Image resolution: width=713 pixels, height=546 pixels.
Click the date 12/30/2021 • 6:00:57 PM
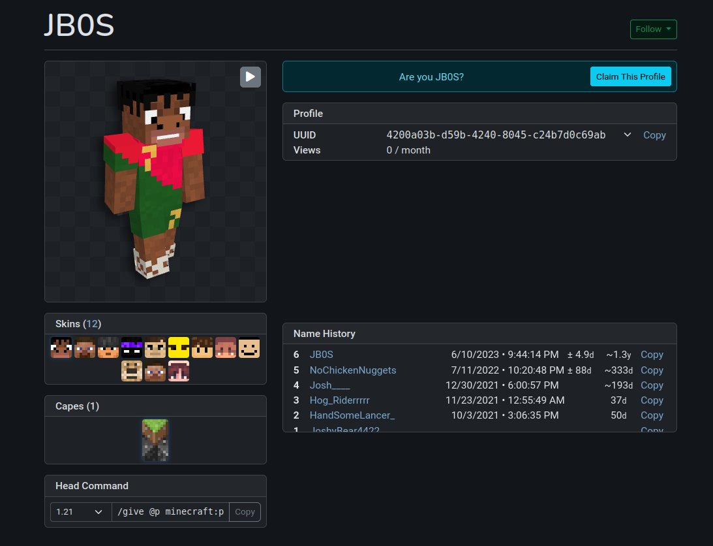502,385
